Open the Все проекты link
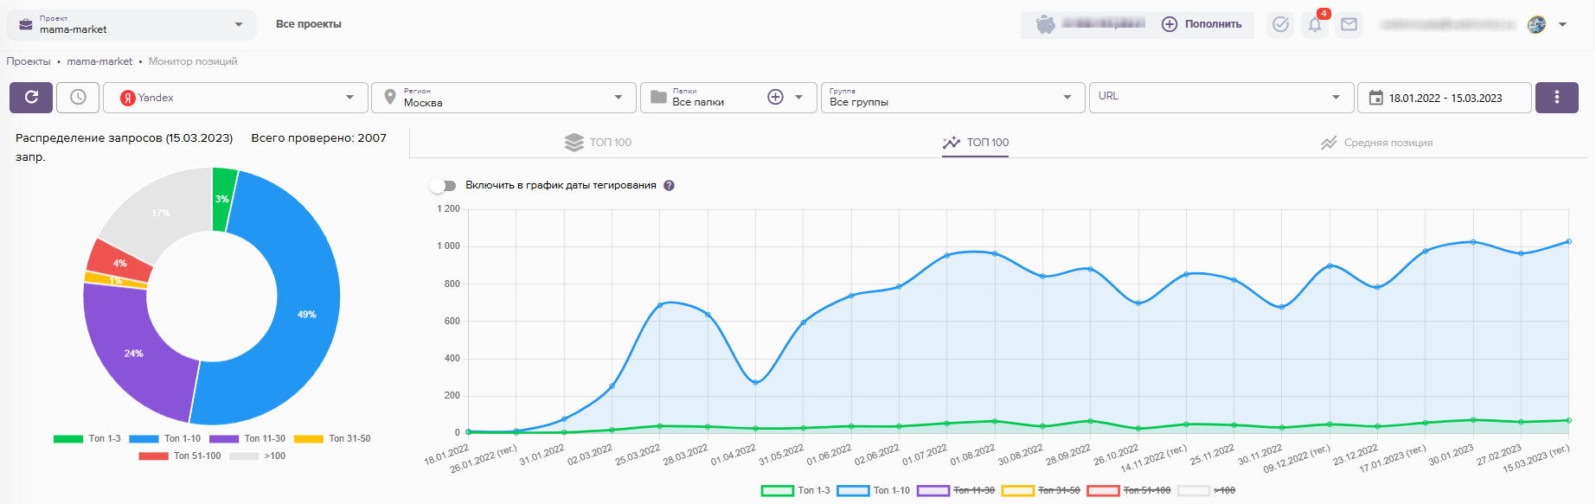Image resolution: width=1596 pixels, height=504 pixels. click(309, 24)
